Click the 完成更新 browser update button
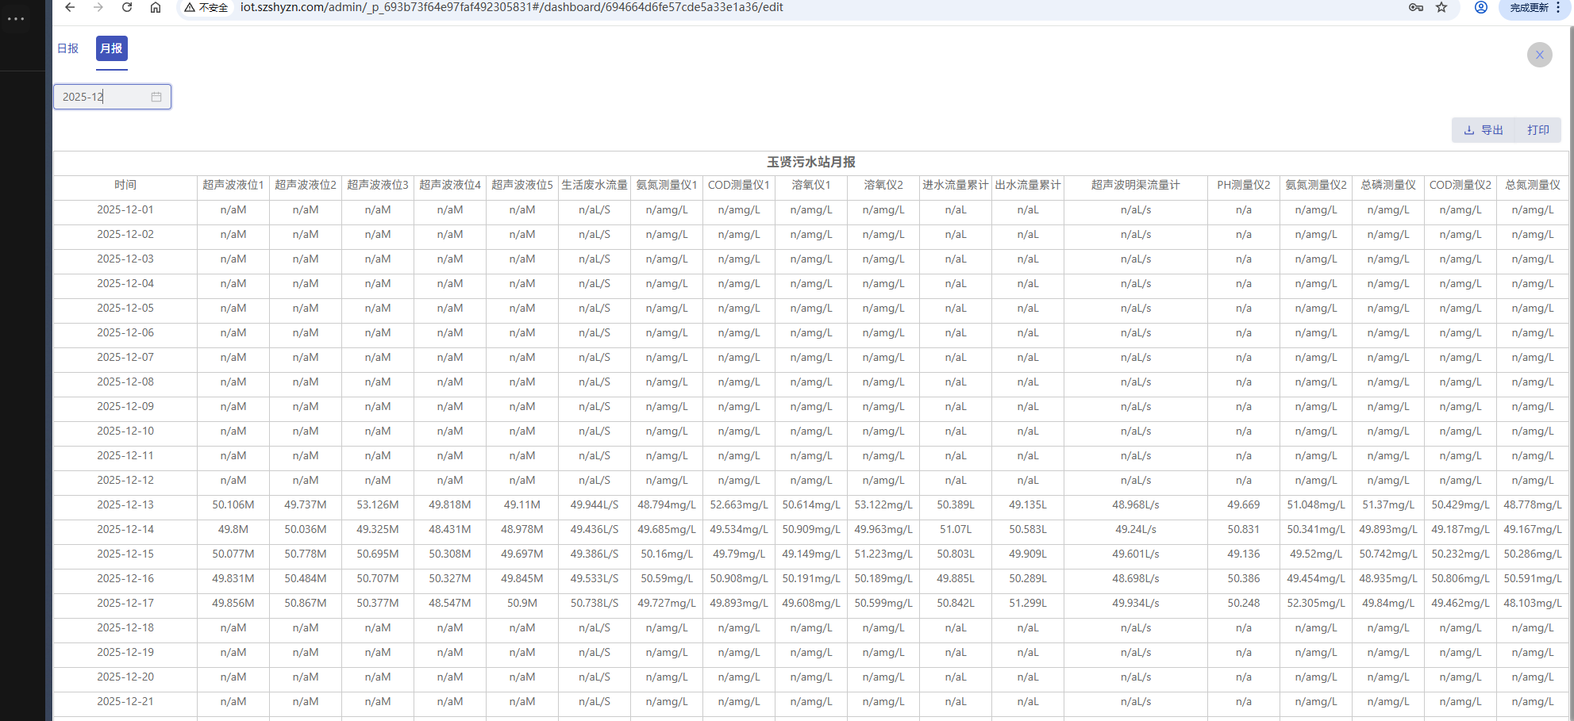Image resolution: width=1574 pixels, height=721 pixels. point(1530,7)
